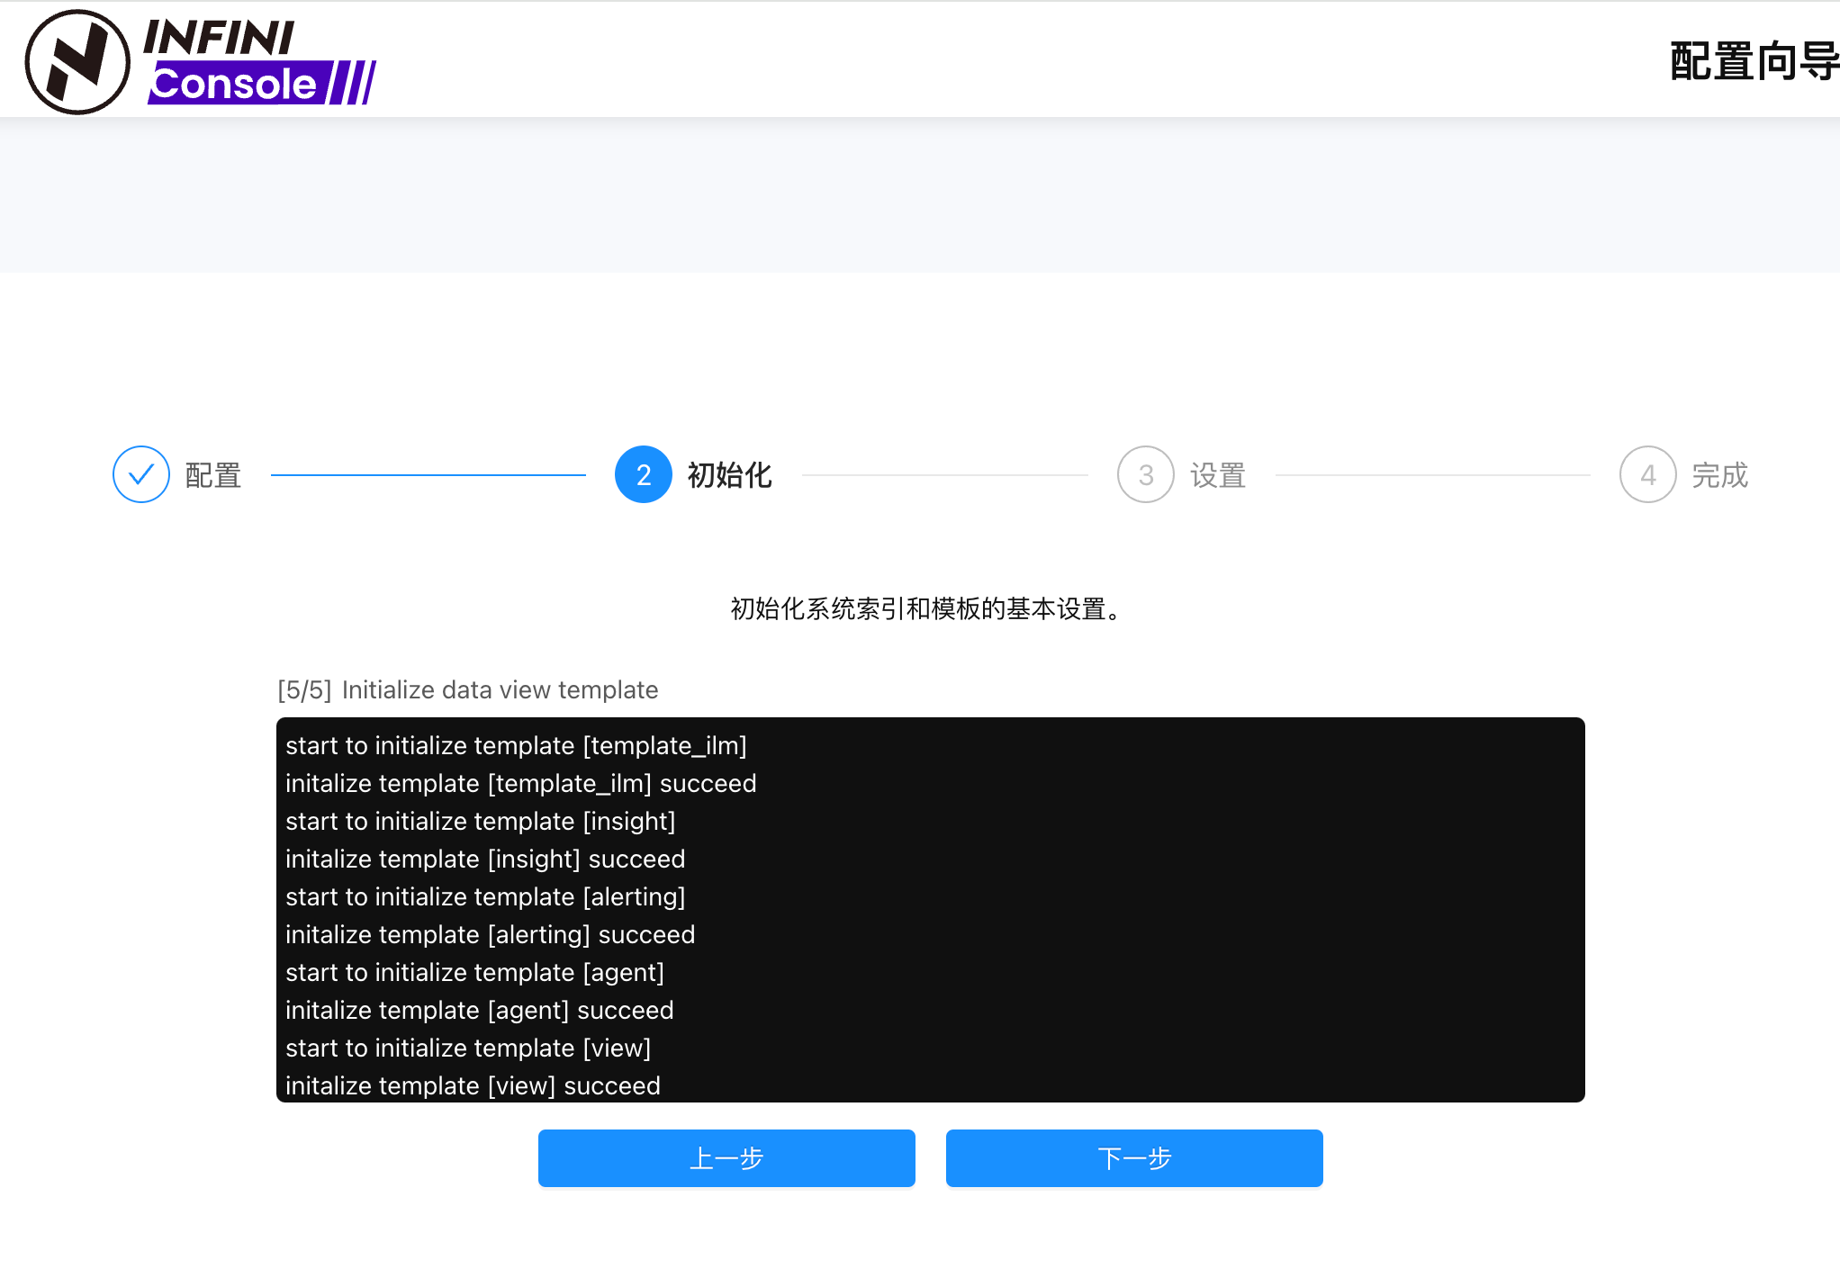1840x1269 pixels.
Task: Proceed with the 下一步 button
Action: (x=1134, y=1158)
